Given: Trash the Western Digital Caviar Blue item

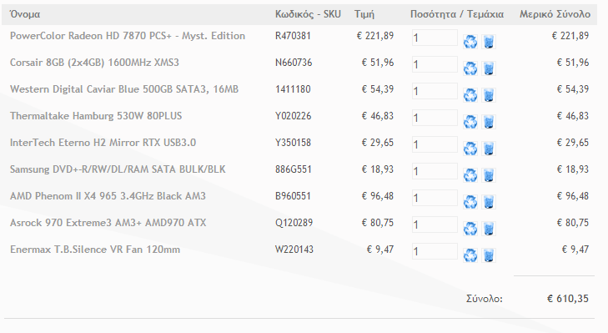Looking at the screenshot, I should pyautogui.click(x=489, y=95).
